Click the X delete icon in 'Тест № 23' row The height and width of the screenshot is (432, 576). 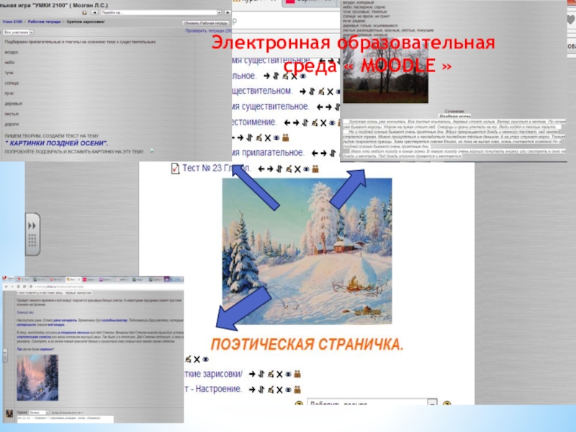(297, 169)
